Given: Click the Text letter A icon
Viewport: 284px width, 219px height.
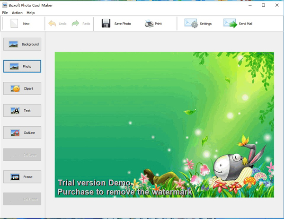Looking at the screenshot, I should [x=15, y=111].
